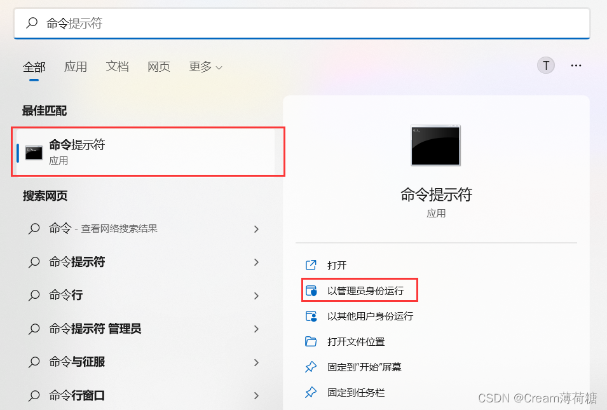Expand chevron for web suggestion 命令提示符
The height and width of the screenshot is (410, 607).
(256, 262)
